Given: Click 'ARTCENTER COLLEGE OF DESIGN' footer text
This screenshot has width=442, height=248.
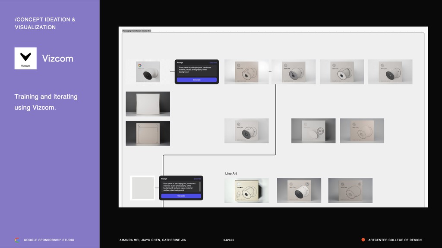Looking at the screenshot, I should pyautogui.click(x=395, y=240).
